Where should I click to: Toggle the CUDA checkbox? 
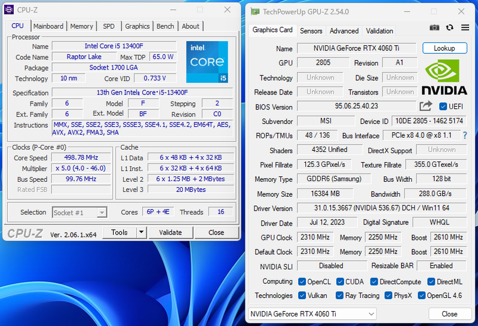pos(340,282)
